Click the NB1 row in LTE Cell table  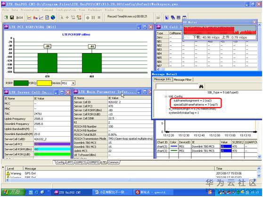(206, 41)
